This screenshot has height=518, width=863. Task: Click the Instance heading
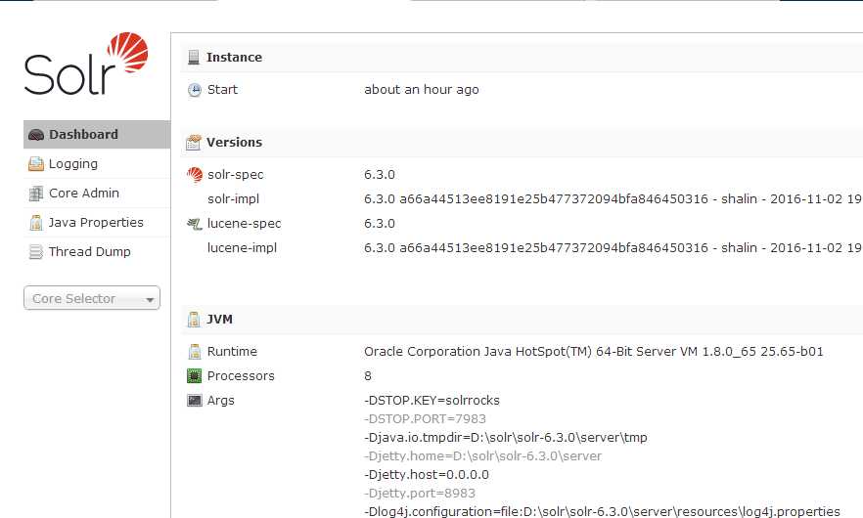coord(234,58)
